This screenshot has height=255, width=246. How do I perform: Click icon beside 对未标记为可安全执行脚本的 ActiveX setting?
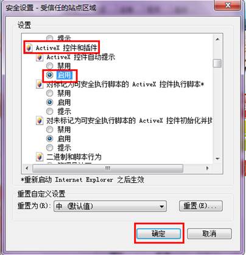tap(40, 121)
